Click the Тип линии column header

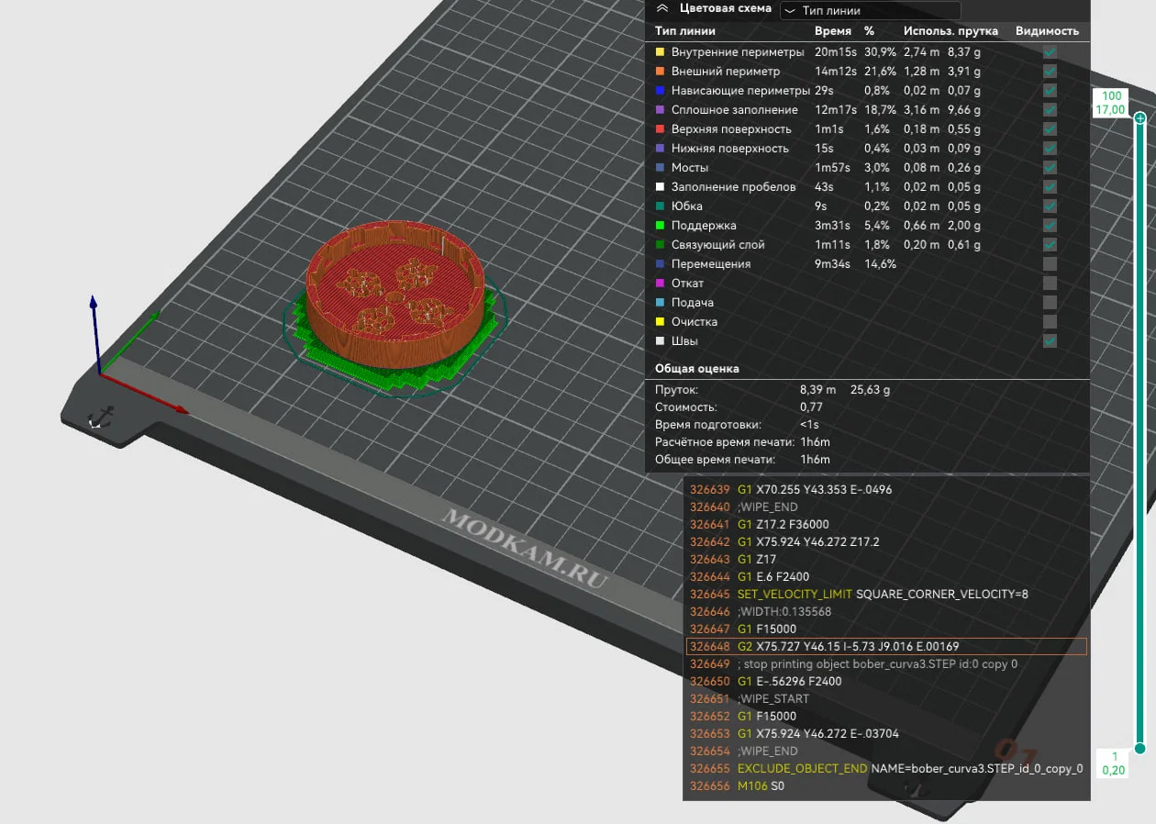685,31
